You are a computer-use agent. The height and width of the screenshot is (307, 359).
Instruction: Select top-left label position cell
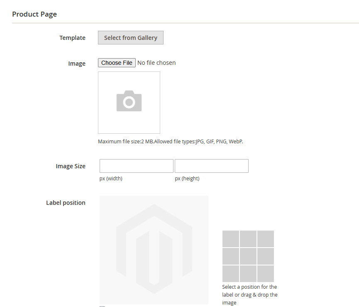click(231, 239)
